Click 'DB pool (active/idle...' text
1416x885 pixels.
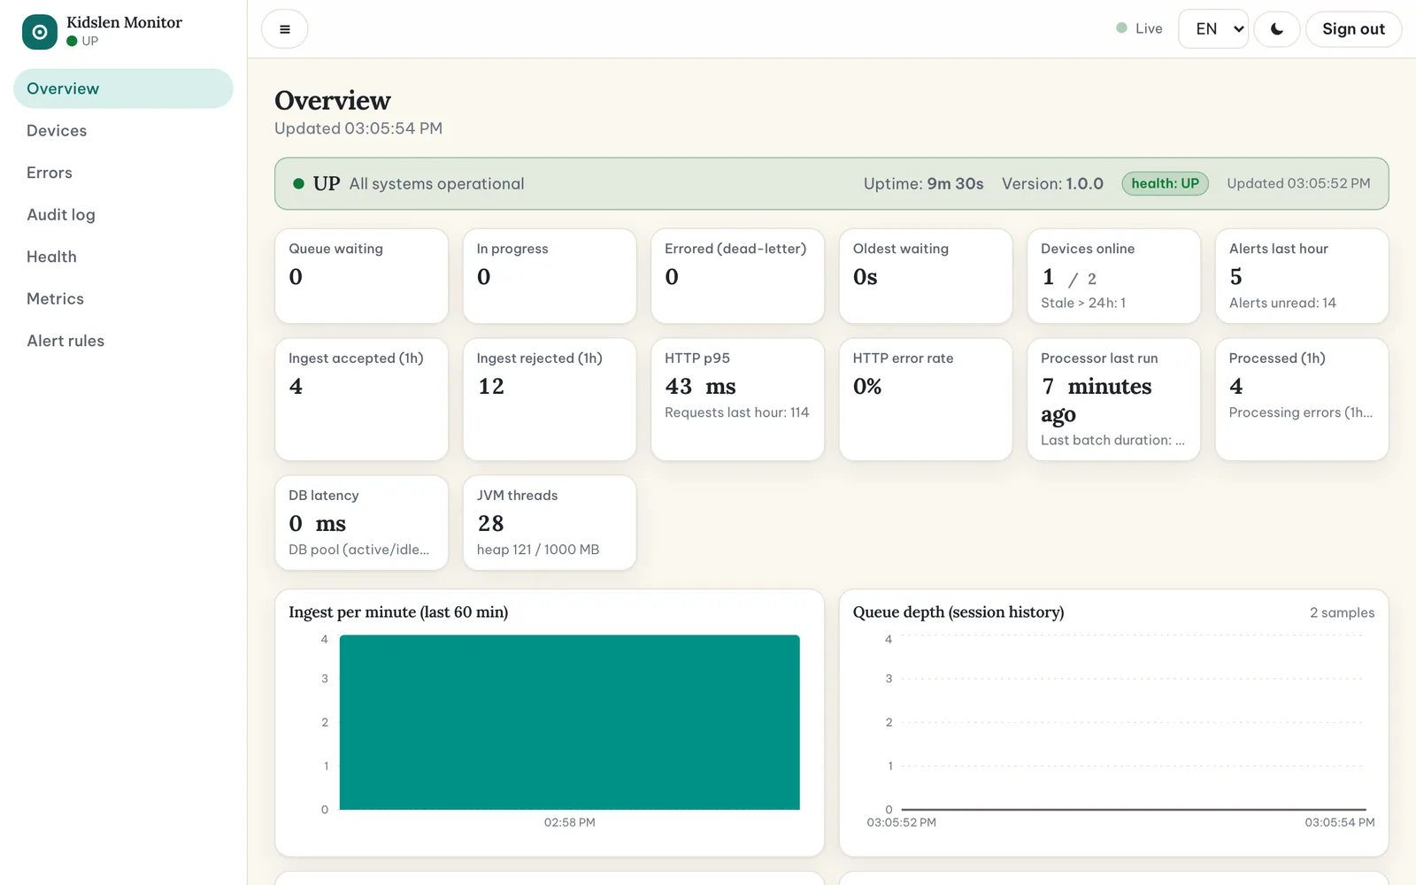[x=358, y=550]
